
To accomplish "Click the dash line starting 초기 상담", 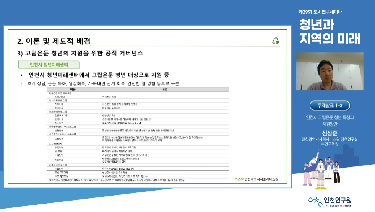I will pyautogui.click(x=102, y=83).
